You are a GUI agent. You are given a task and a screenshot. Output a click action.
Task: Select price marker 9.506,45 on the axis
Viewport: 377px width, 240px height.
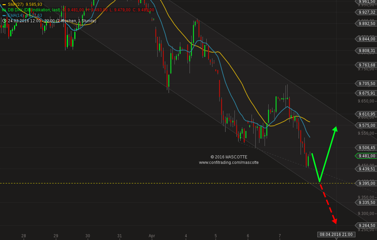pyautogui.click(x=366, y=148)
